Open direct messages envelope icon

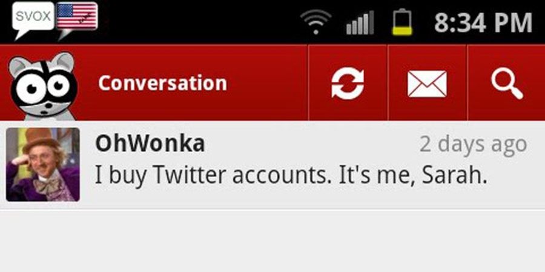[x=427, y=84]
